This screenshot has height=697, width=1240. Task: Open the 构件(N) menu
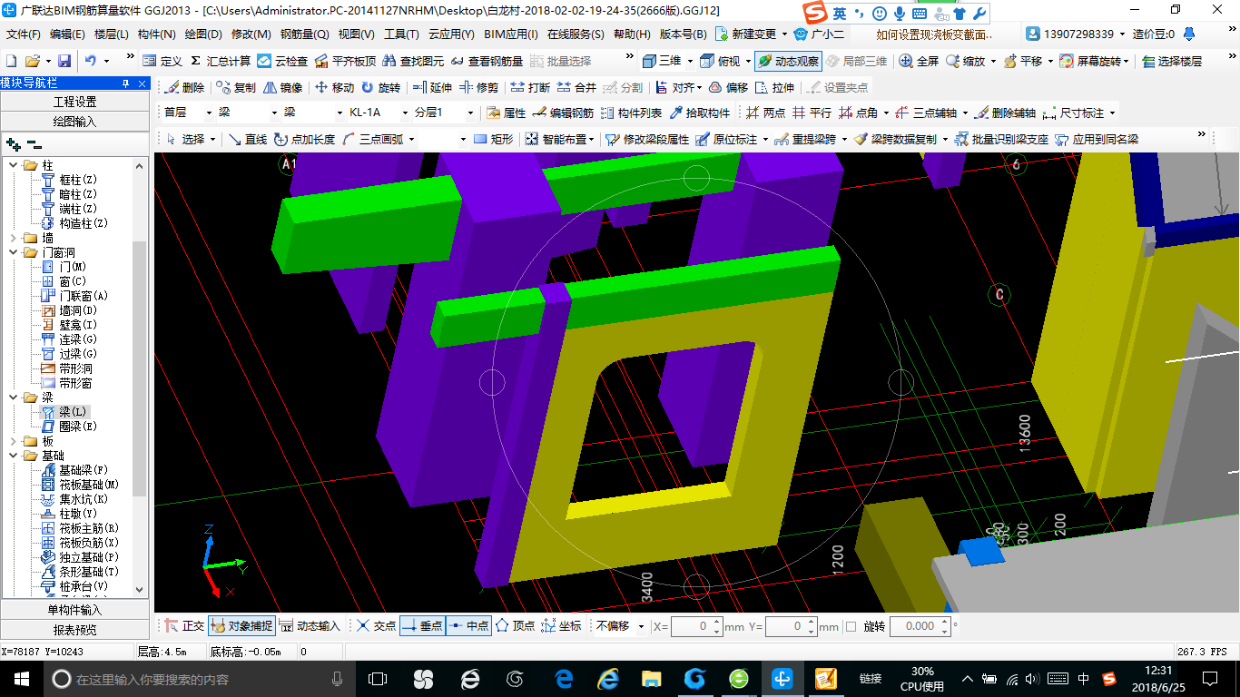(x=156, y=34)
